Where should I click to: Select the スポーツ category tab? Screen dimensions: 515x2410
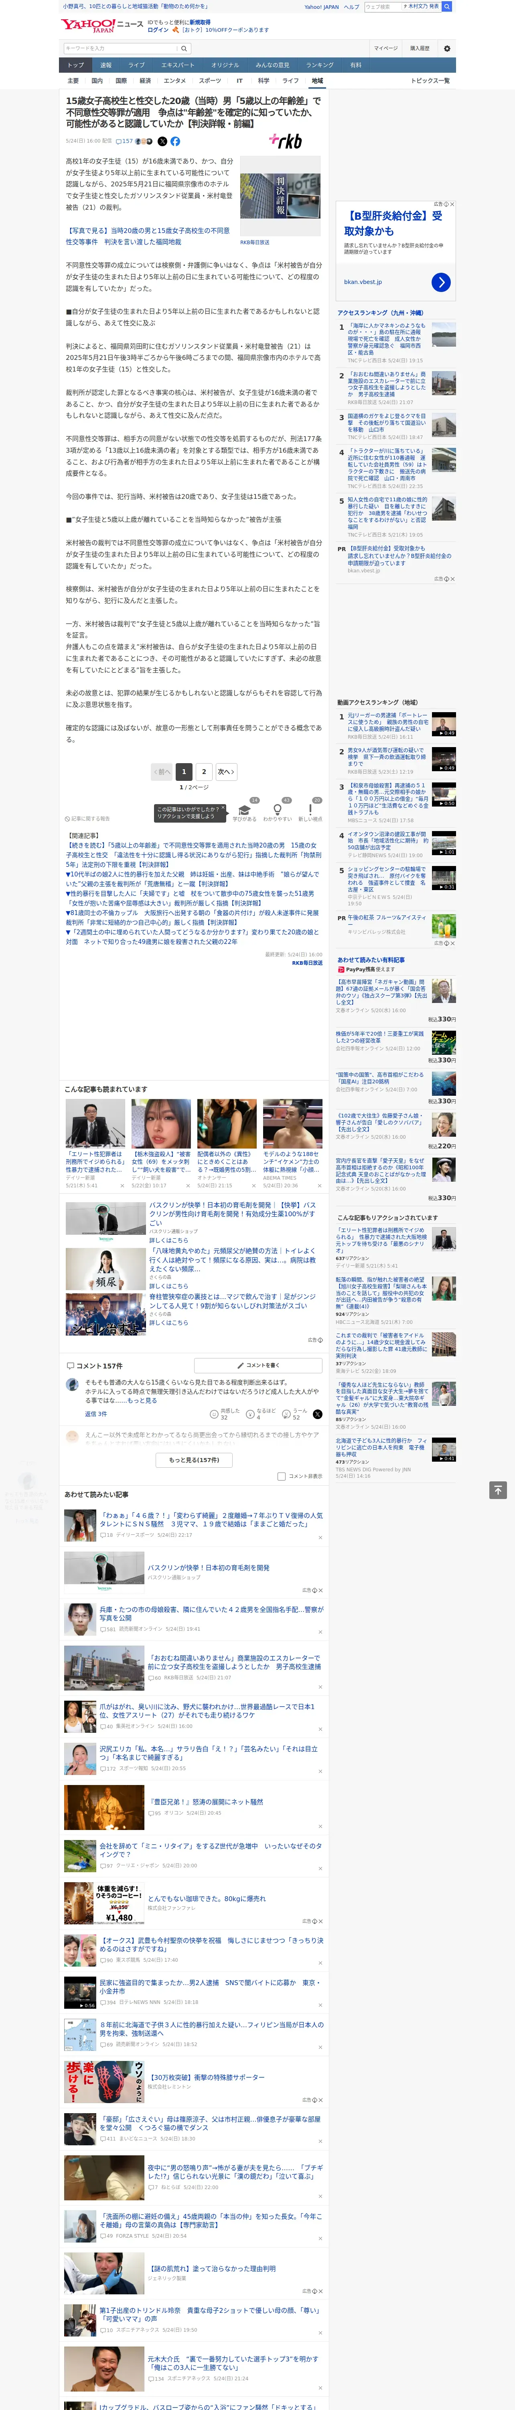[210, 80]
